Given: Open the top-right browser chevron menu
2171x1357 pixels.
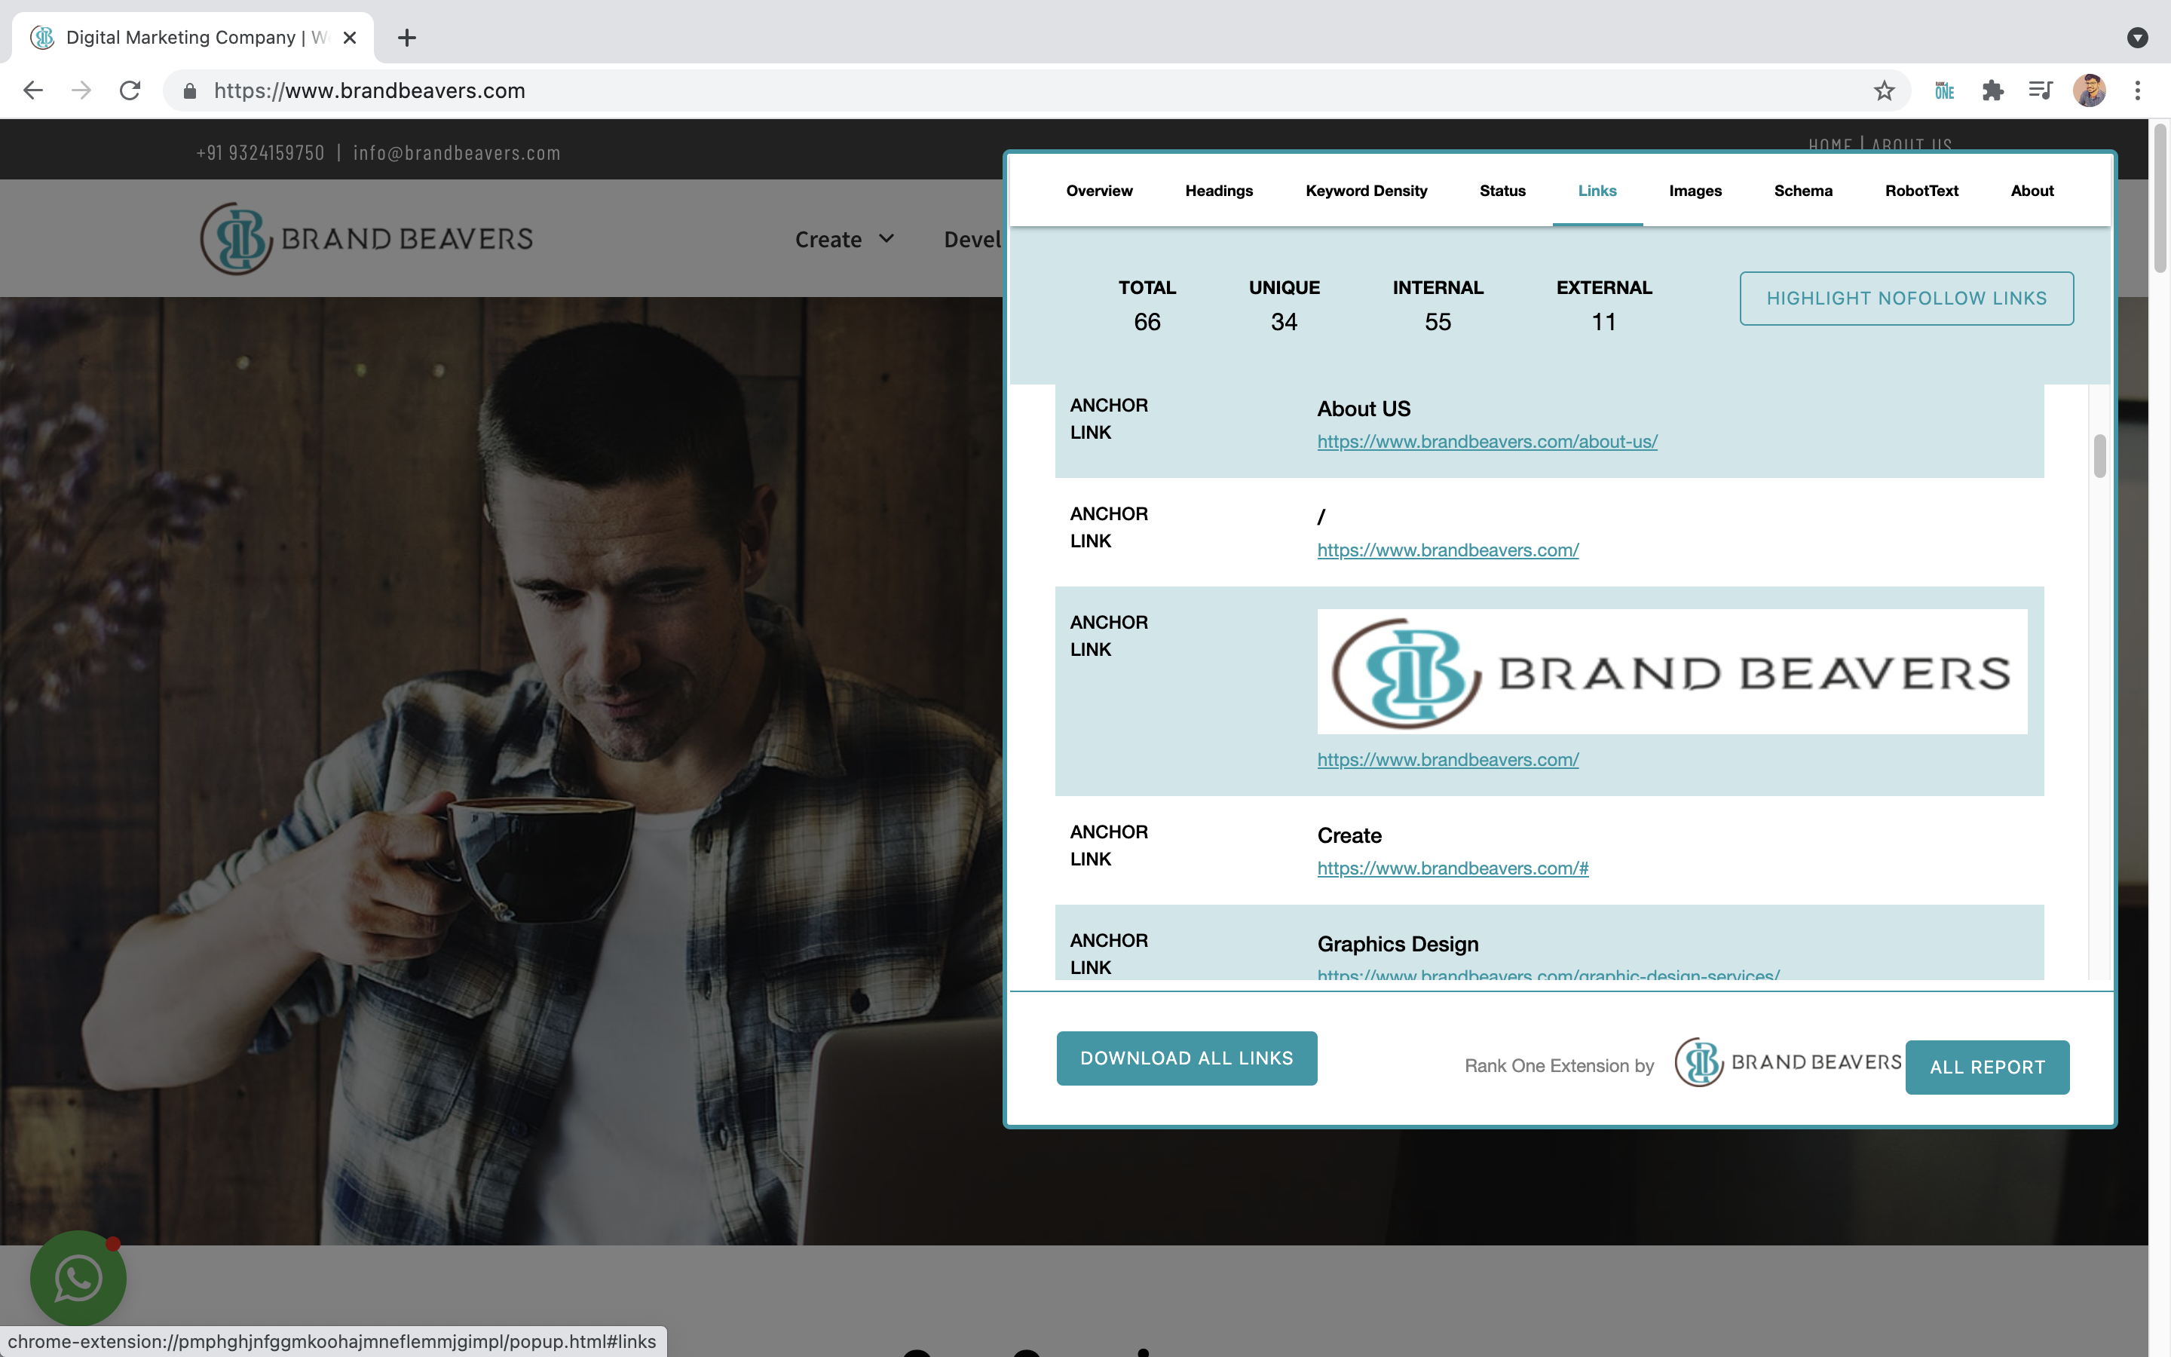Looking at the screenshot, I should pos(2139,38).
